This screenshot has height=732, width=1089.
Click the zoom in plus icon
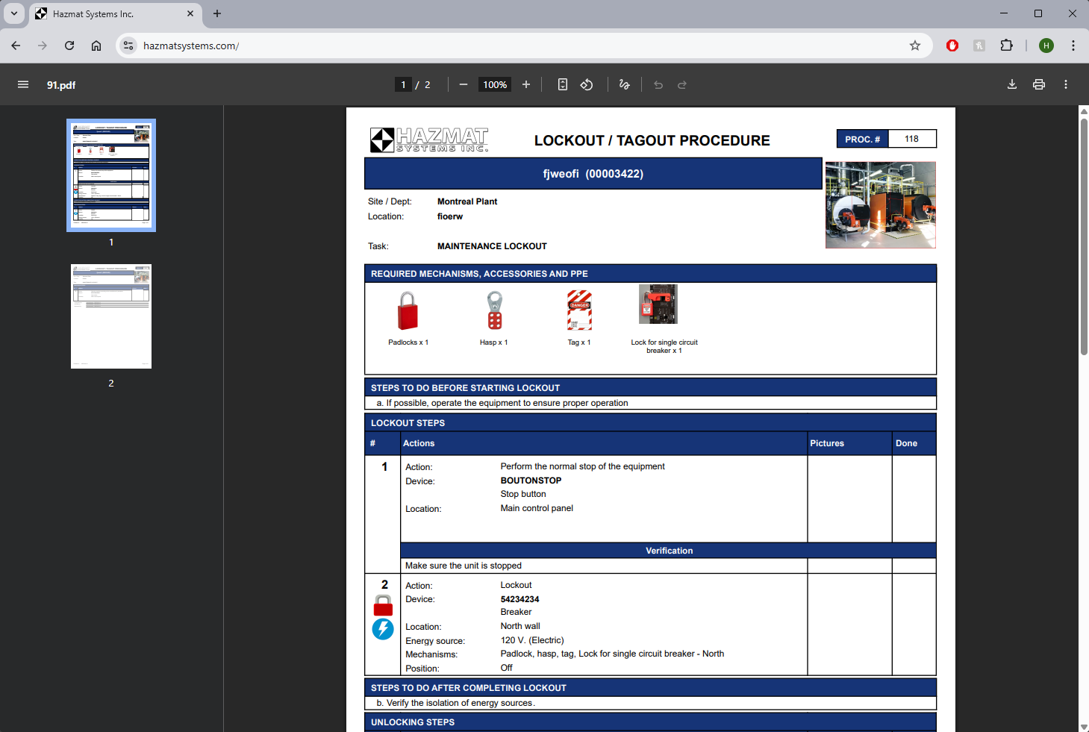[526, 84]
